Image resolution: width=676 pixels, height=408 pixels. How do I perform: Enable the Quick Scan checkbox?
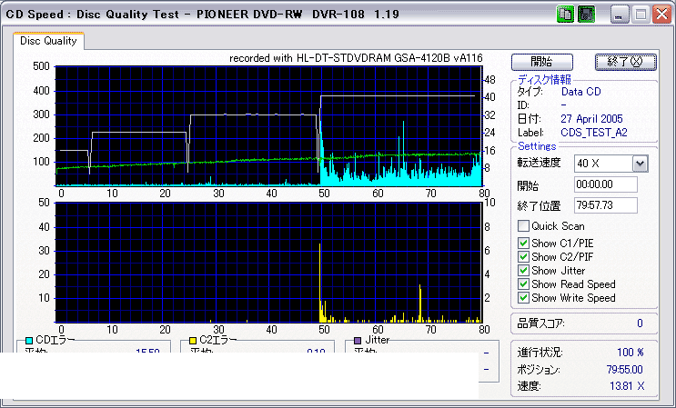point(523,226)
